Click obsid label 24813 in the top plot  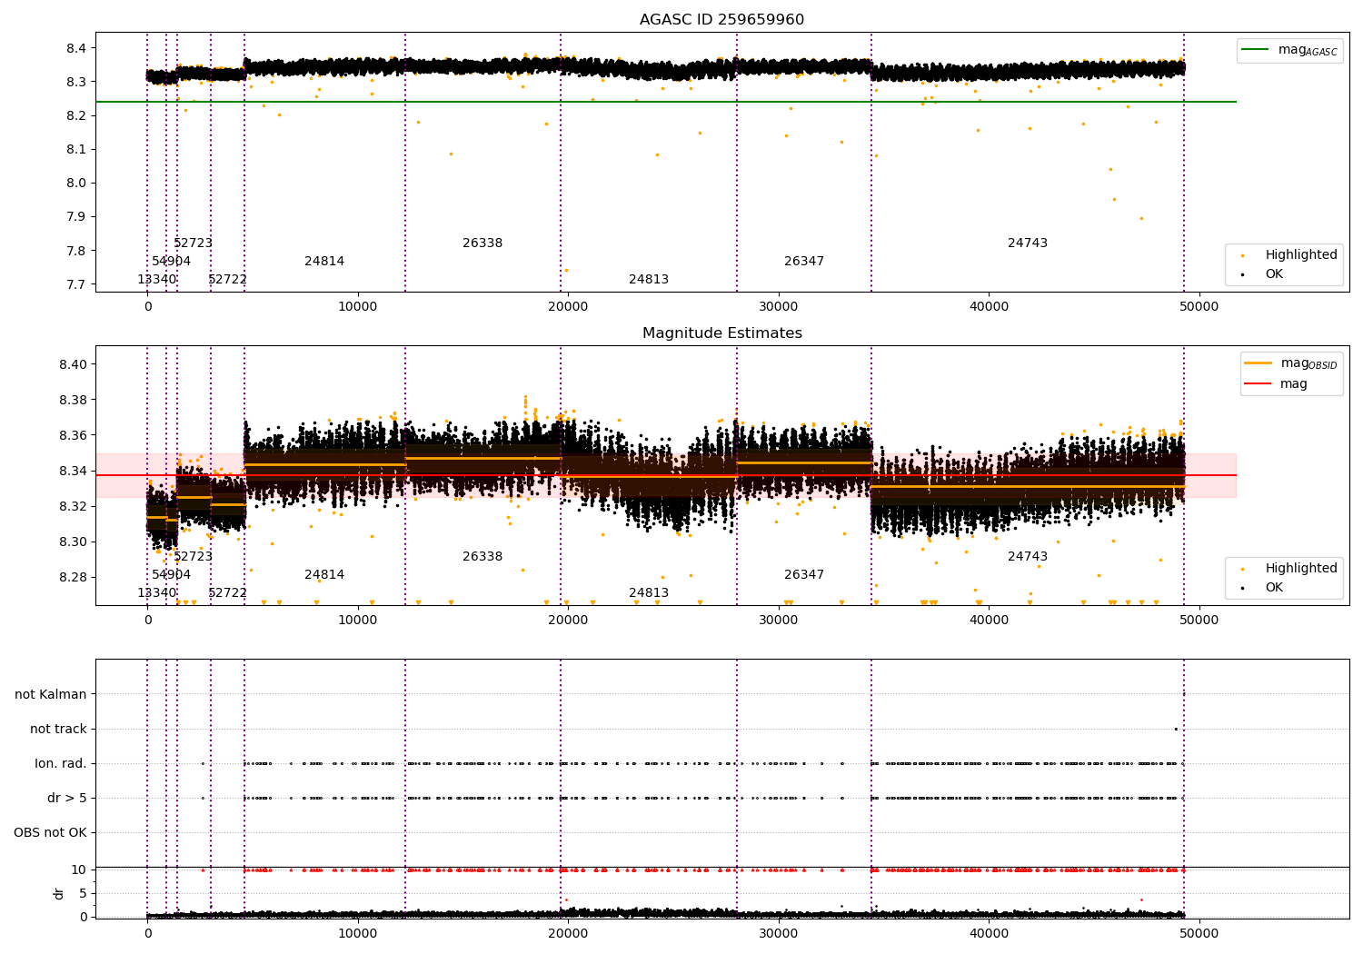(649, 280)
